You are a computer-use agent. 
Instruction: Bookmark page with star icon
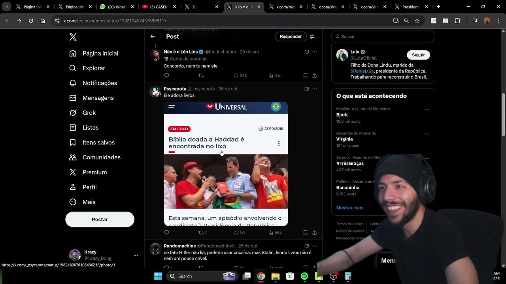coord(417,21)
